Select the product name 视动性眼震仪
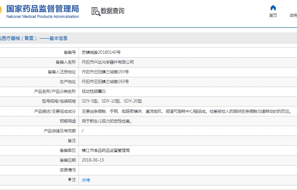Screen dimensions: 297x190 pyautogui.click(x=94, y=92)
